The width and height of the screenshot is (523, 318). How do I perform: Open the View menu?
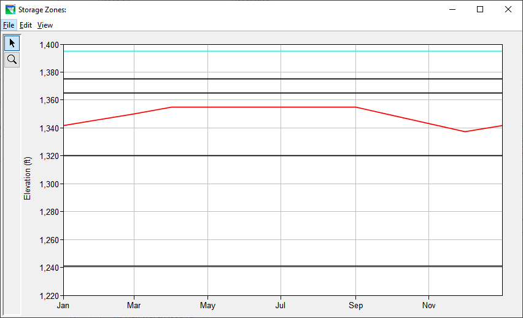pyautogui.click(x=45, y=25)
